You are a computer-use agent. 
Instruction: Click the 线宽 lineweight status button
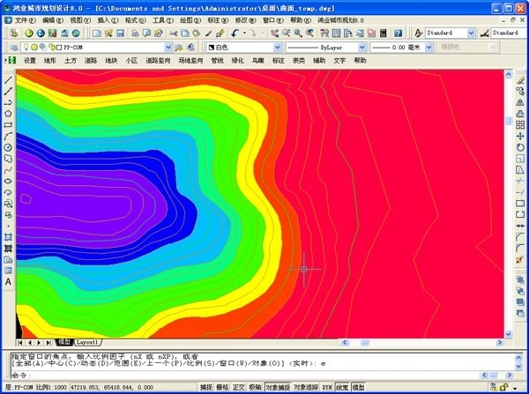point(342,387)
